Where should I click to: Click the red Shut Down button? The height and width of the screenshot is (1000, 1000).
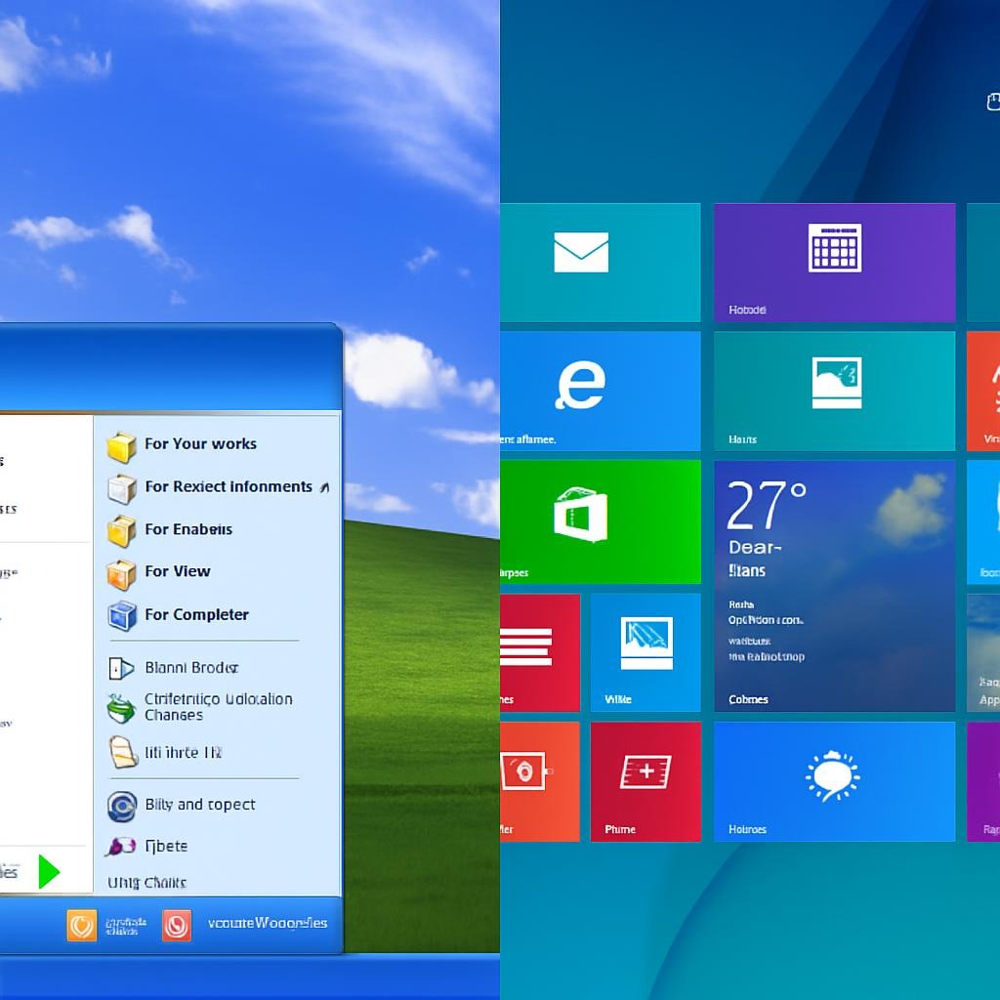coord(177,925)
